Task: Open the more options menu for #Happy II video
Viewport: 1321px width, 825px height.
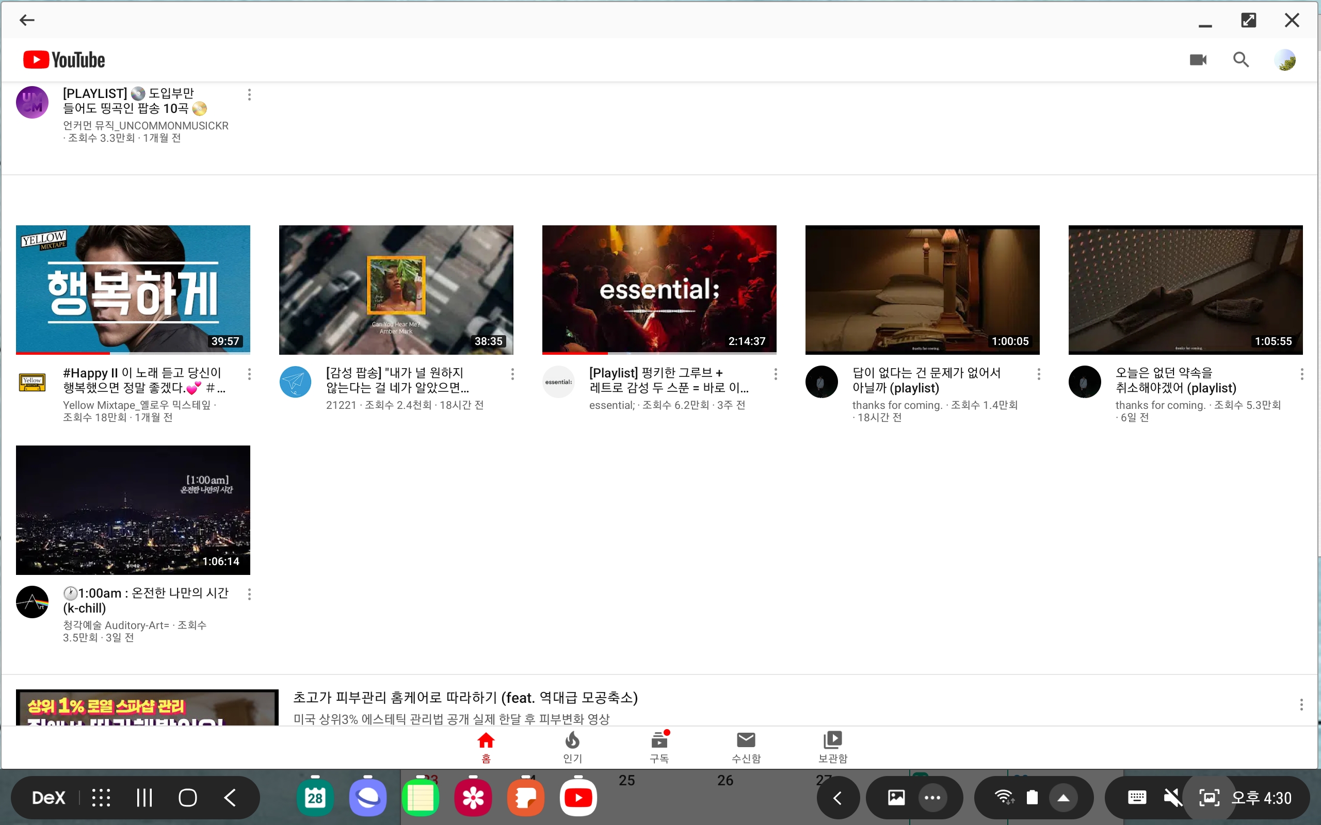Action: [249, 374]
